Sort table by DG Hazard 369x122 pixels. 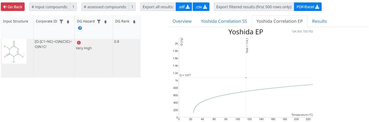pyautogui.click(x=105, y=22)
